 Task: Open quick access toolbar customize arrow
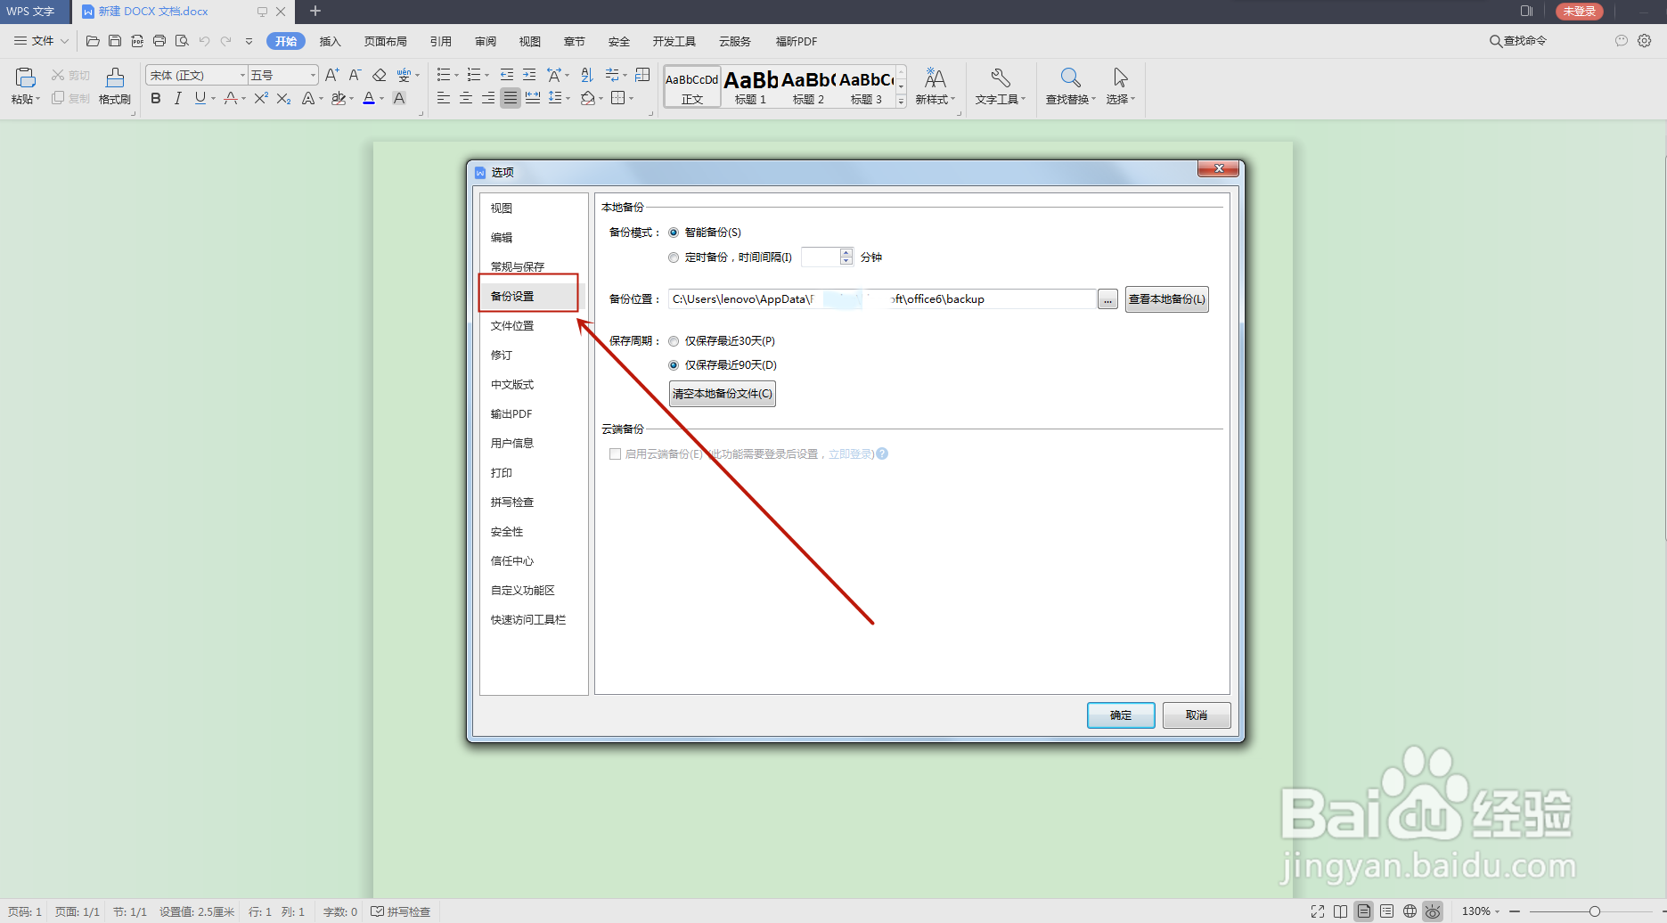pos(249,41)
